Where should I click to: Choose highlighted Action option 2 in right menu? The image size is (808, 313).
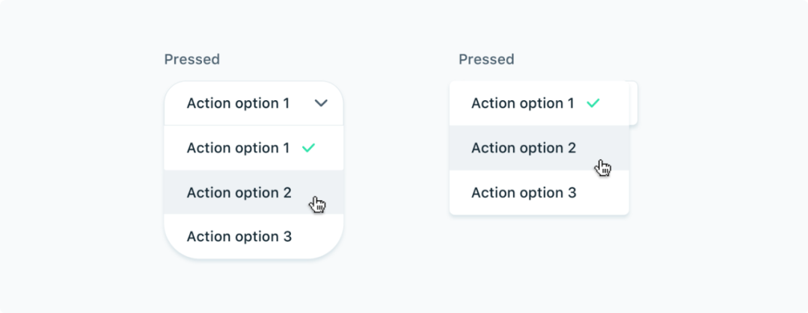(x=523, y=148)
